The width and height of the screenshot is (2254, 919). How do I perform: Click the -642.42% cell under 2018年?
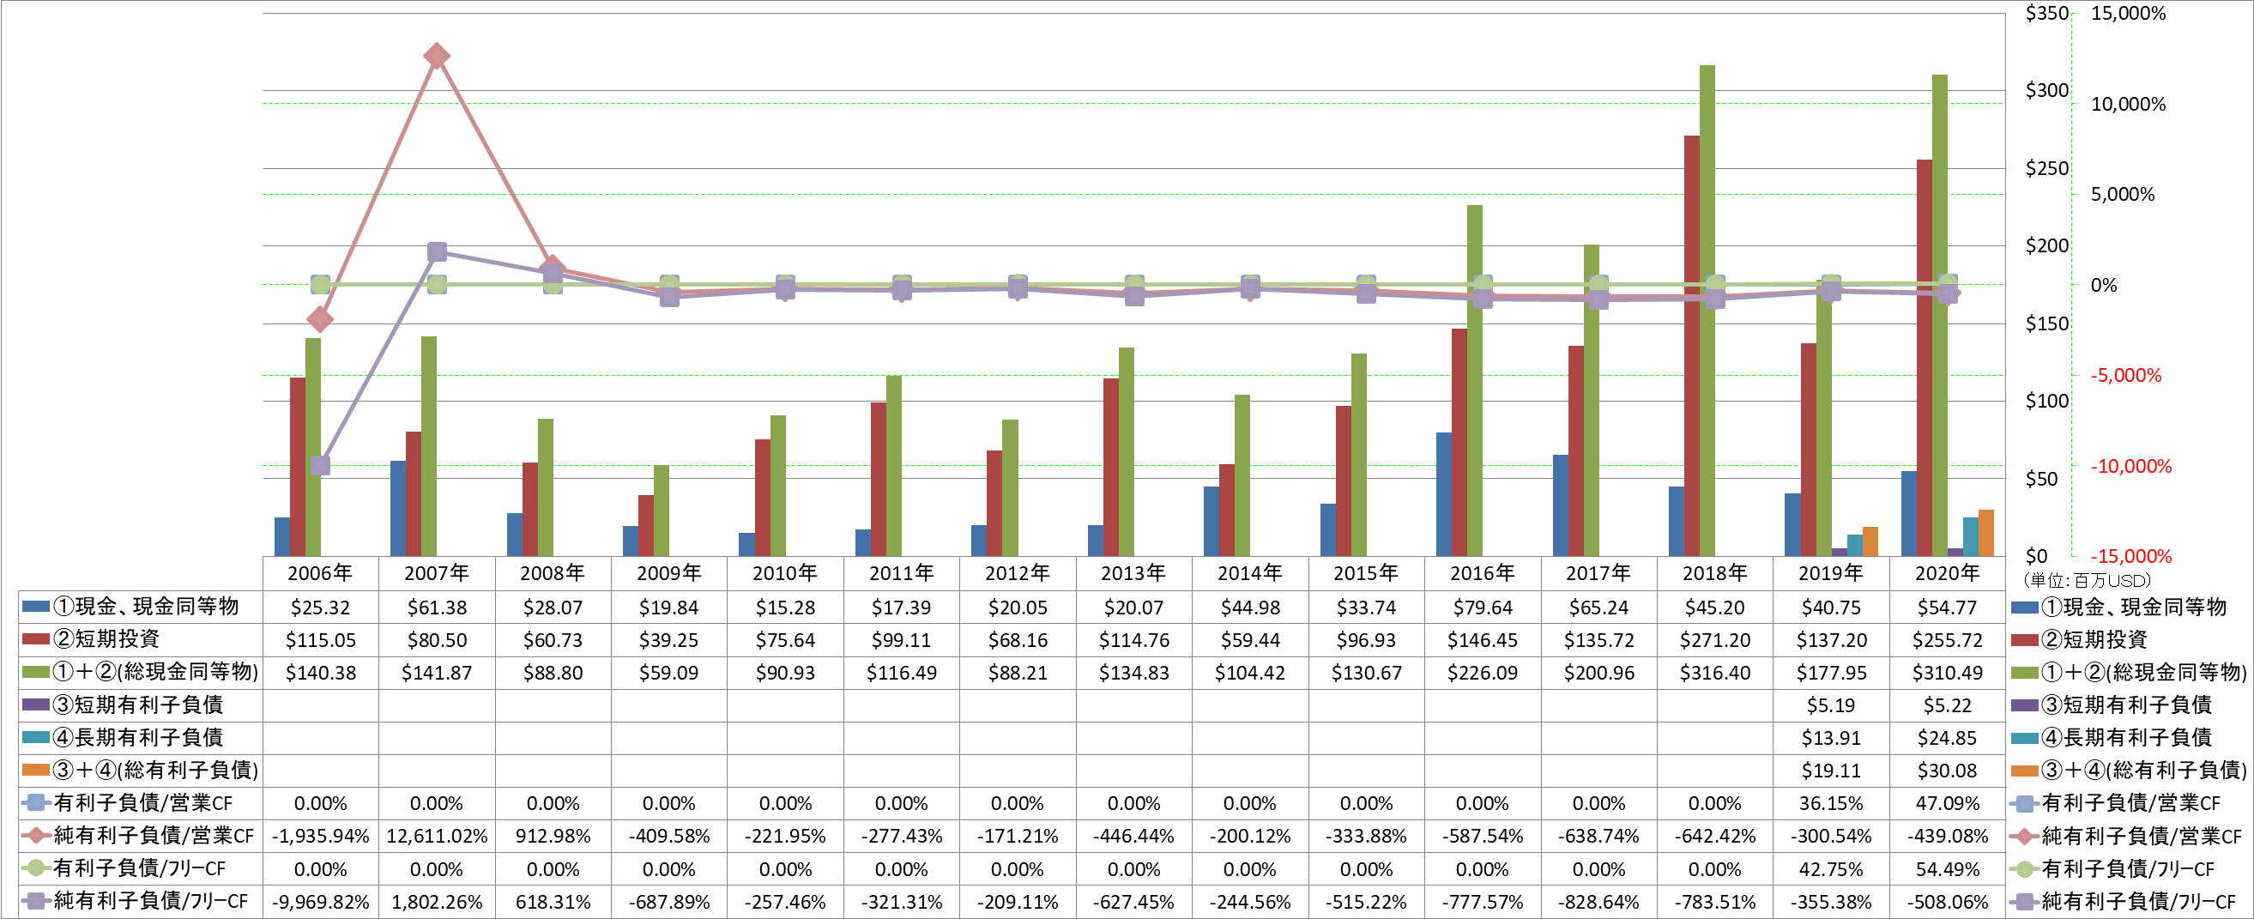click(1714, 837)
